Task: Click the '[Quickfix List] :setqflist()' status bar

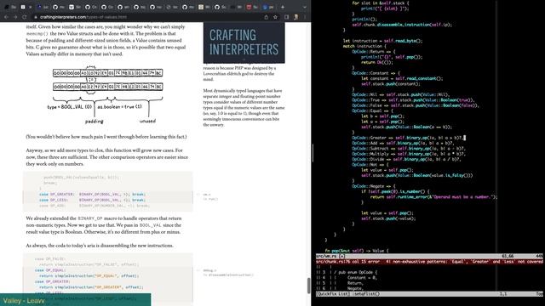Action: (429, 294)
